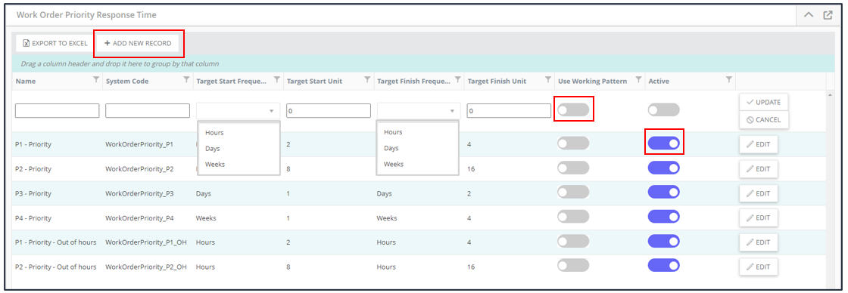
Task: Open filter for Target Finish Unit column
Action: pyautogui.click(x=548, y=80)
